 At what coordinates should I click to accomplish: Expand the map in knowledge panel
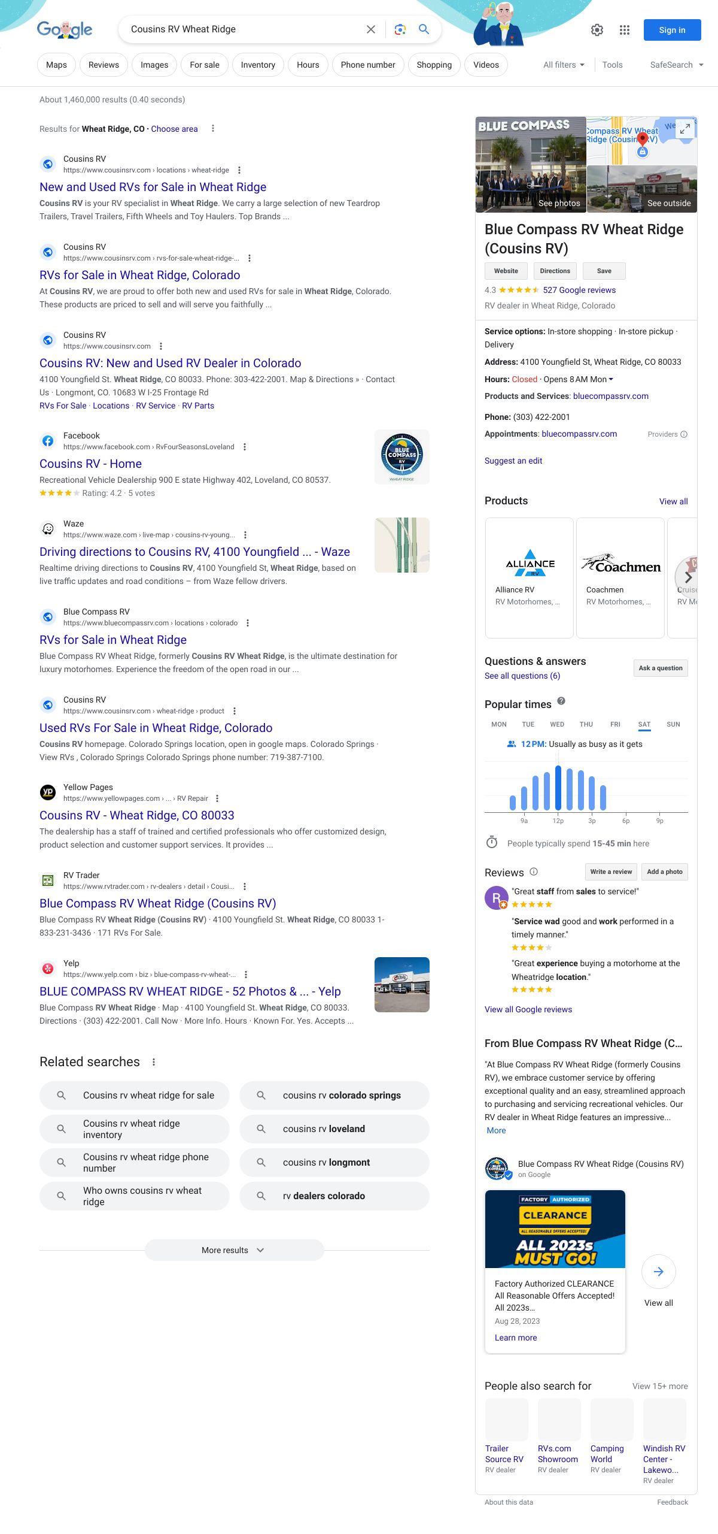tap(685, 128)
